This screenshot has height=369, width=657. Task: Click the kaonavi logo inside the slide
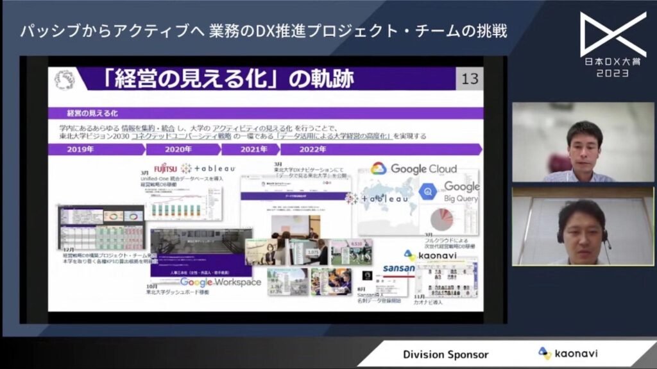click(x=431, y=255)
